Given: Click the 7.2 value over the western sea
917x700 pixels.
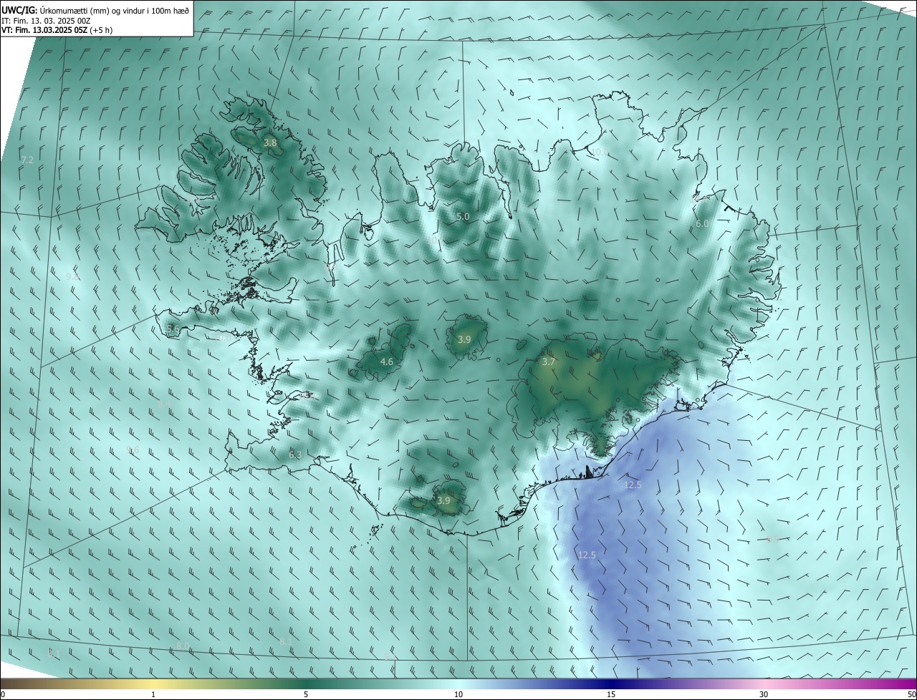Looking at the screenshot, I should click(27, 160).
